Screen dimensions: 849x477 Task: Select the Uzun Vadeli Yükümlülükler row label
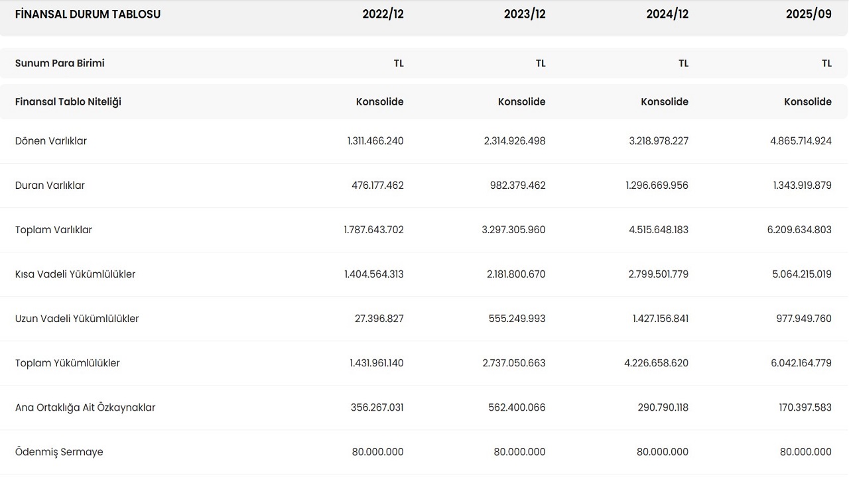[x=77, y=319]
